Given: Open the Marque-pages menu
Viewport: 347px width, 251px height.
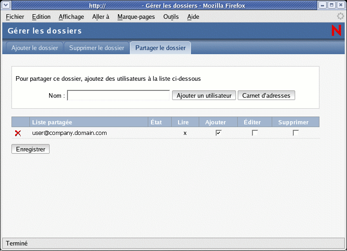Looking at the screenshot, I should coord(136,17).
